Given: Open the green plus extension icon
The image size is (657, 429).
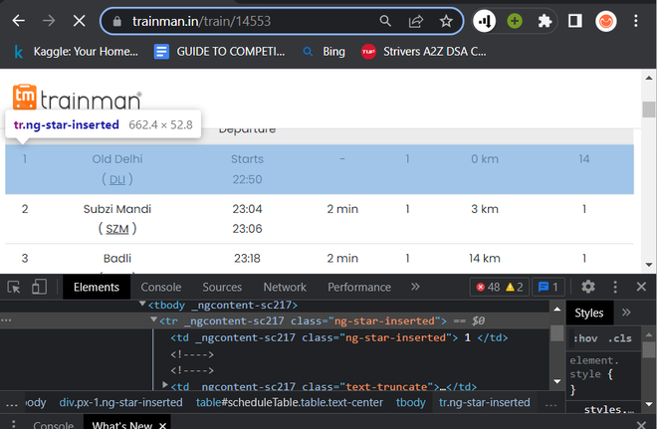Looking at the screenshot, I should pyautogui.click(x=515, y=21).
